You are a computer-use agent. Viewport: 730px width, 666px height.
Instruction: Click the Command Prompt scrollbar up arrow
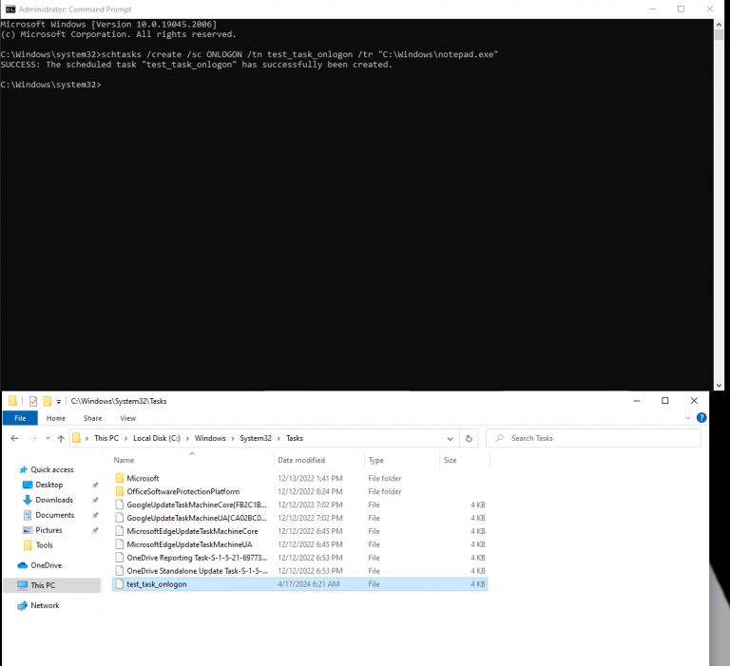[719, 24]
